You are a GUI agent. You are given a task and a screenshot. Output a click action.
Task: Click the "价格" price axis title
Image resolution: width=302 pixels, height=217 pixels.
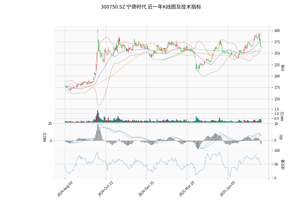(x=283, y=68)
